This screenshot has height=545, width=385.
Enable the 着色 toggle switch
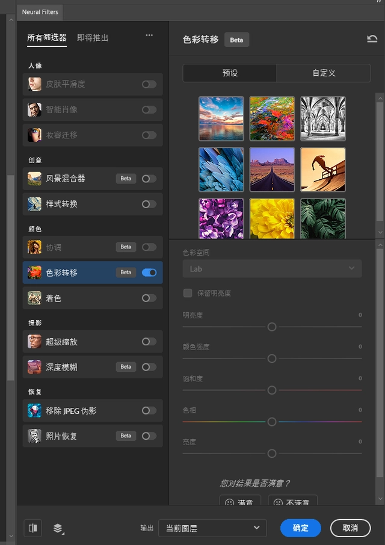point(149,298)
